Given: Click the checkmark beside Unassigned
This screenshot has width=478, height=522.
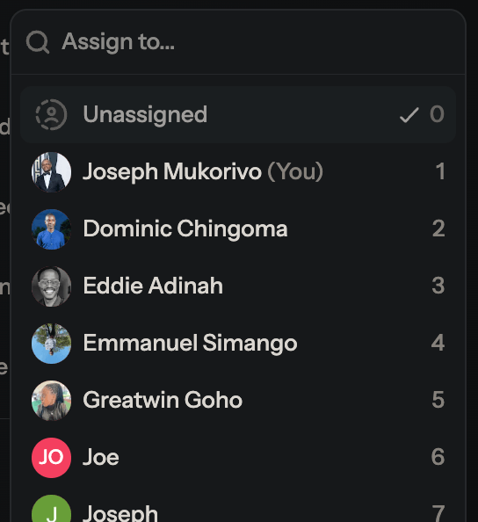Looking at the screenshot, I should point(409,115).
